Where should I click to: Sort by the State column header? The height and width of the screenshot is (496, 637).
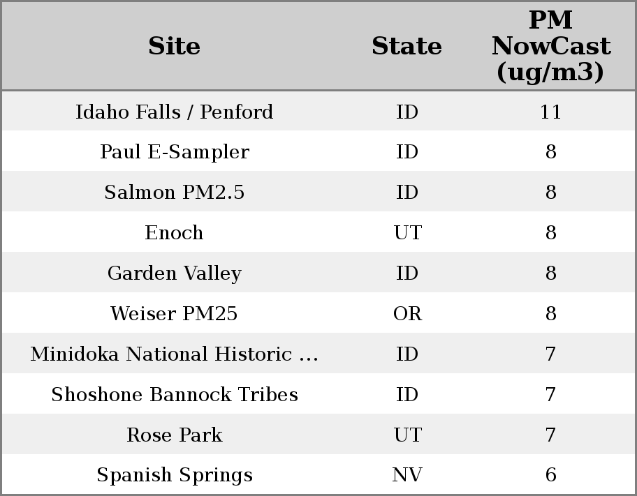coord(407,46)
